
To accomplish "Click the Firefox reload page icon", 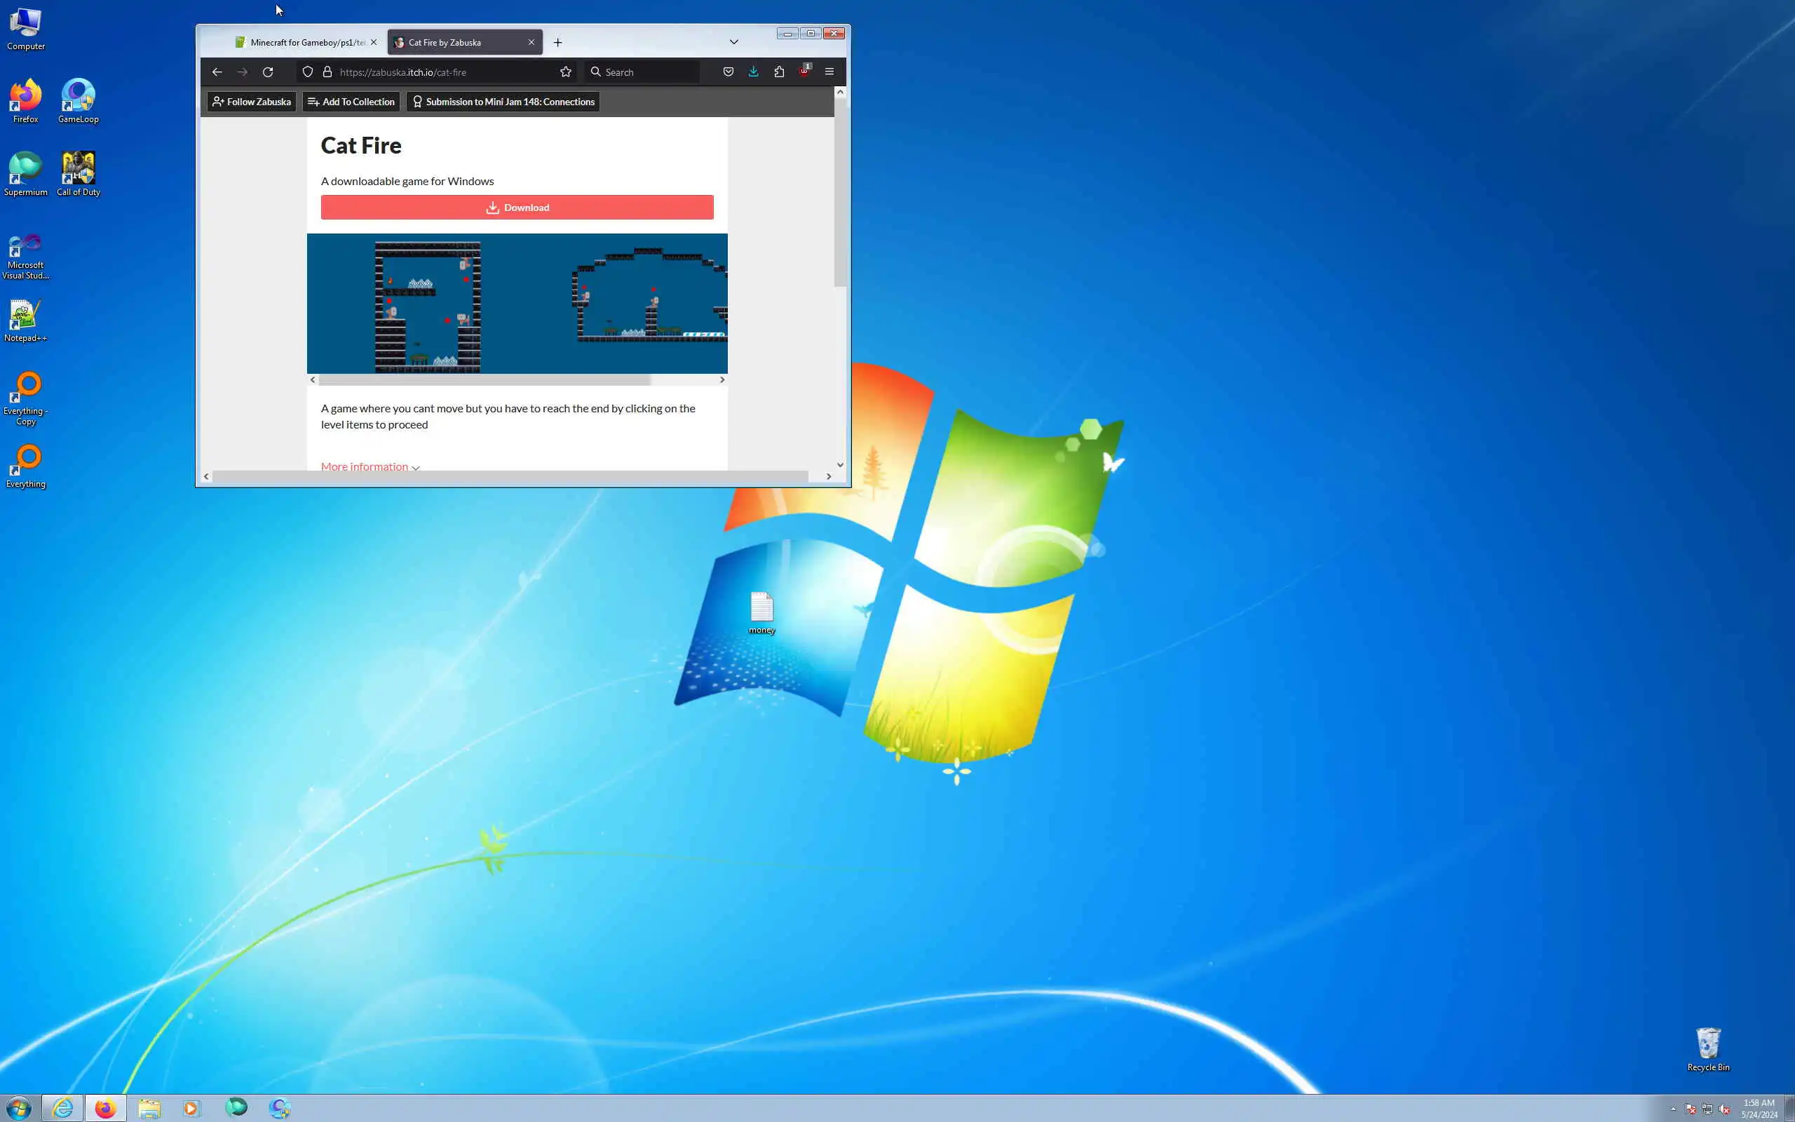I will 268,72.
